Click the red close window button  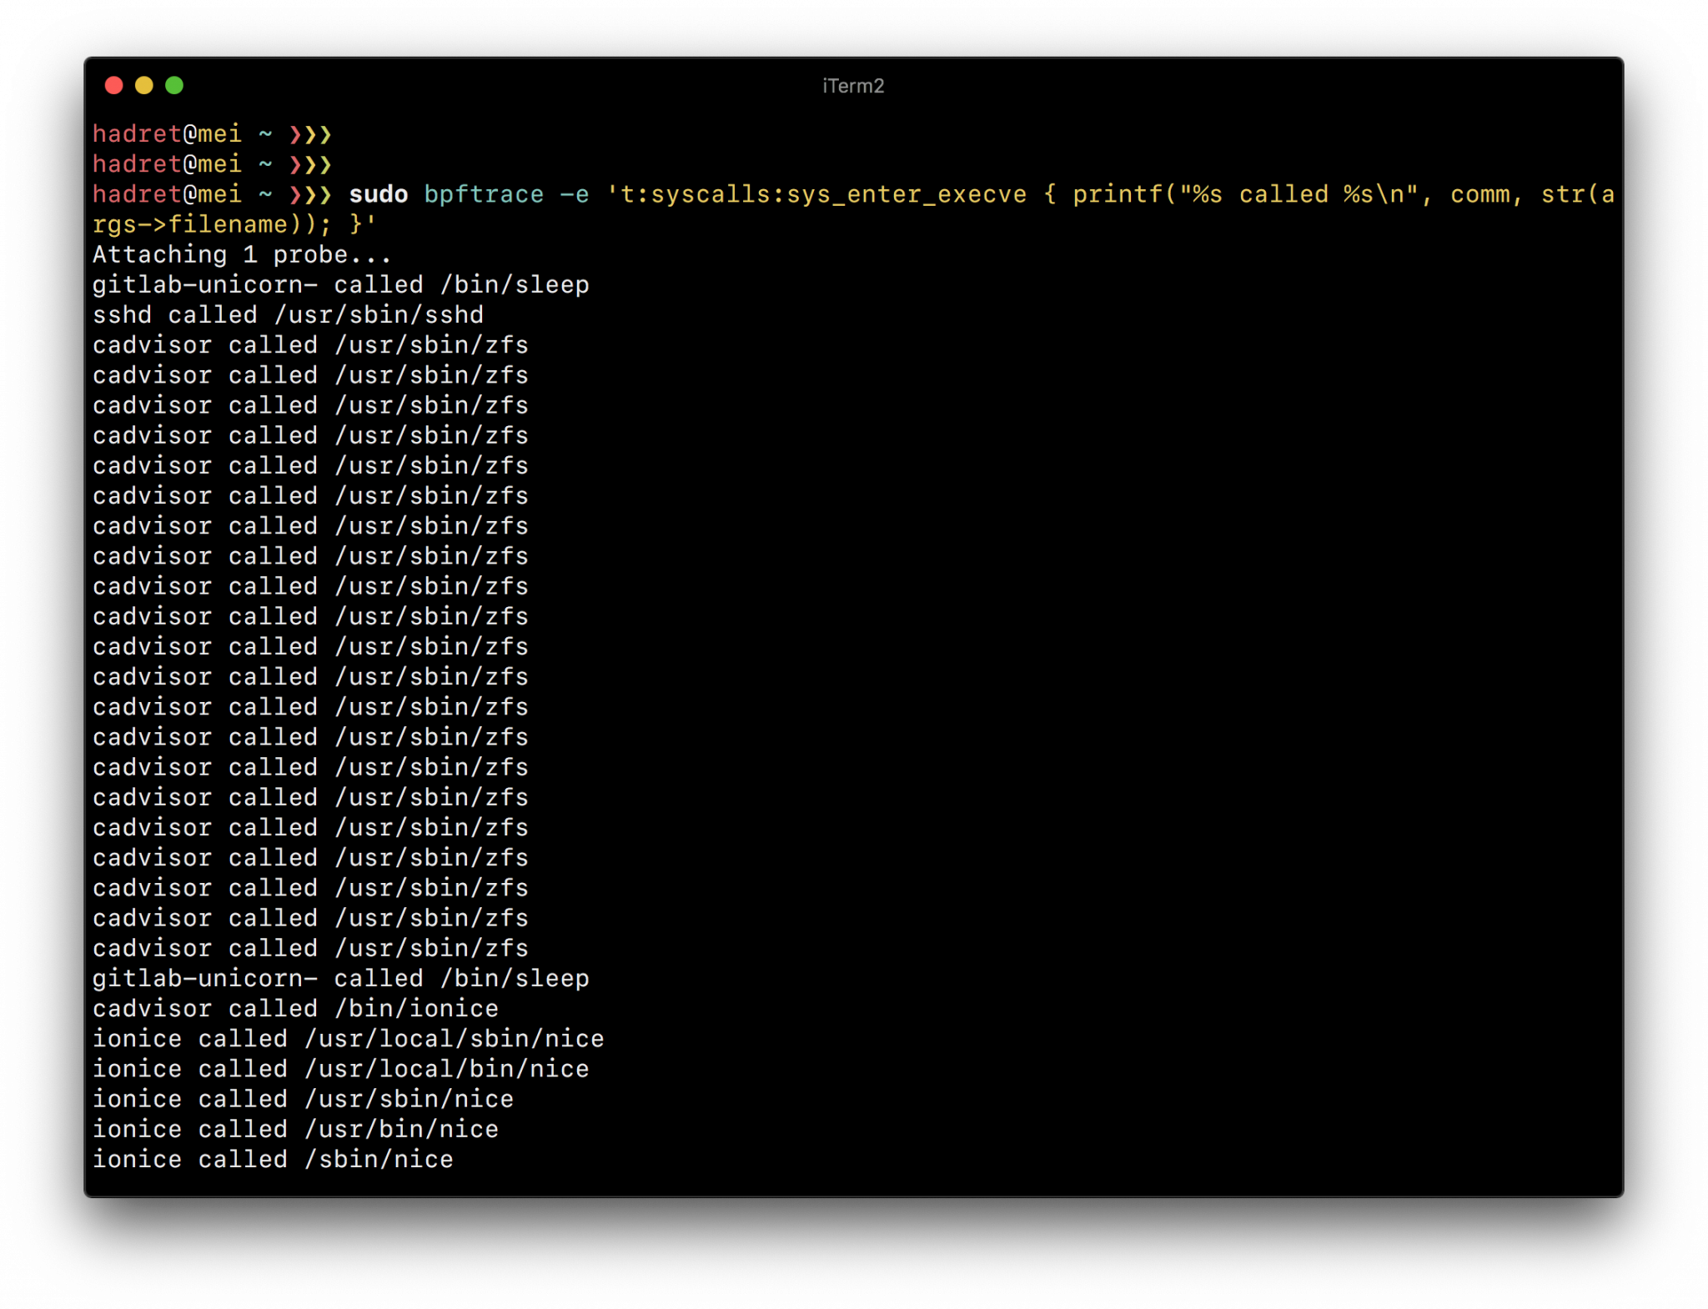point(114,85)
